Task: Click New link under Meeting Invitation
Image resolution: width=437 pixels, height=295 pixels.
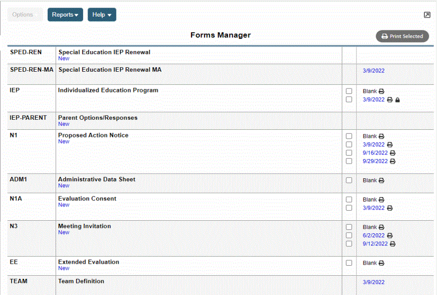Action: click(x=64, y=232)
